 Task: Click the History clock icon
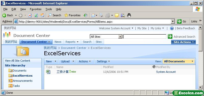[85, 15]
